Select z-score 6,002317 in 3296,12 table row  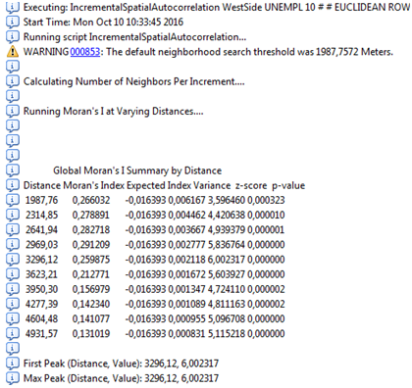coord(227,260)
